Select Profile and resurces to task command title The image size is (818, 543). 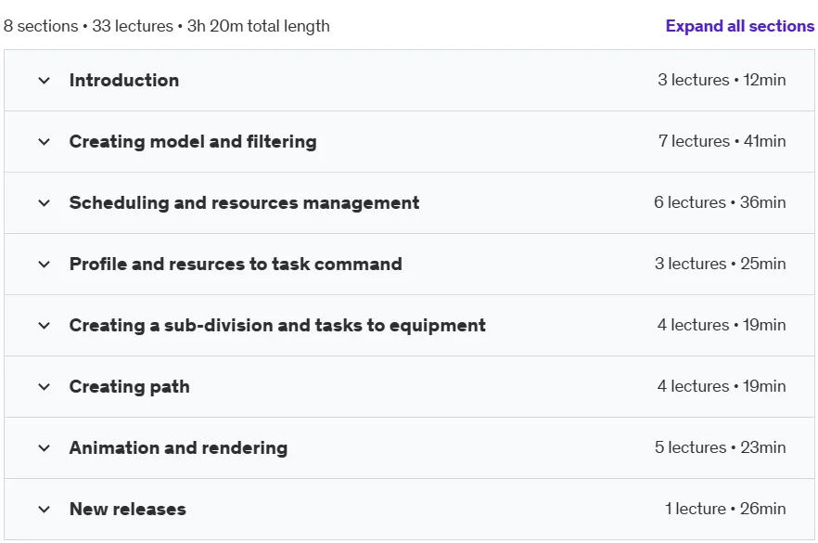click(236, 265)
